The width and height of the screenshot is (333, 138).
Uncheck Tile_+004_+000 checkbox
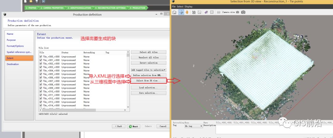click(41, 71)
